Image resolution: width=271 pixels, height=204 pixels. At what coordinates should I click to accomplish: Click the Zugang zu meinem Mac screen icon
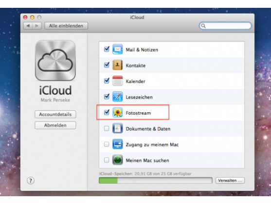coord(118,144)
